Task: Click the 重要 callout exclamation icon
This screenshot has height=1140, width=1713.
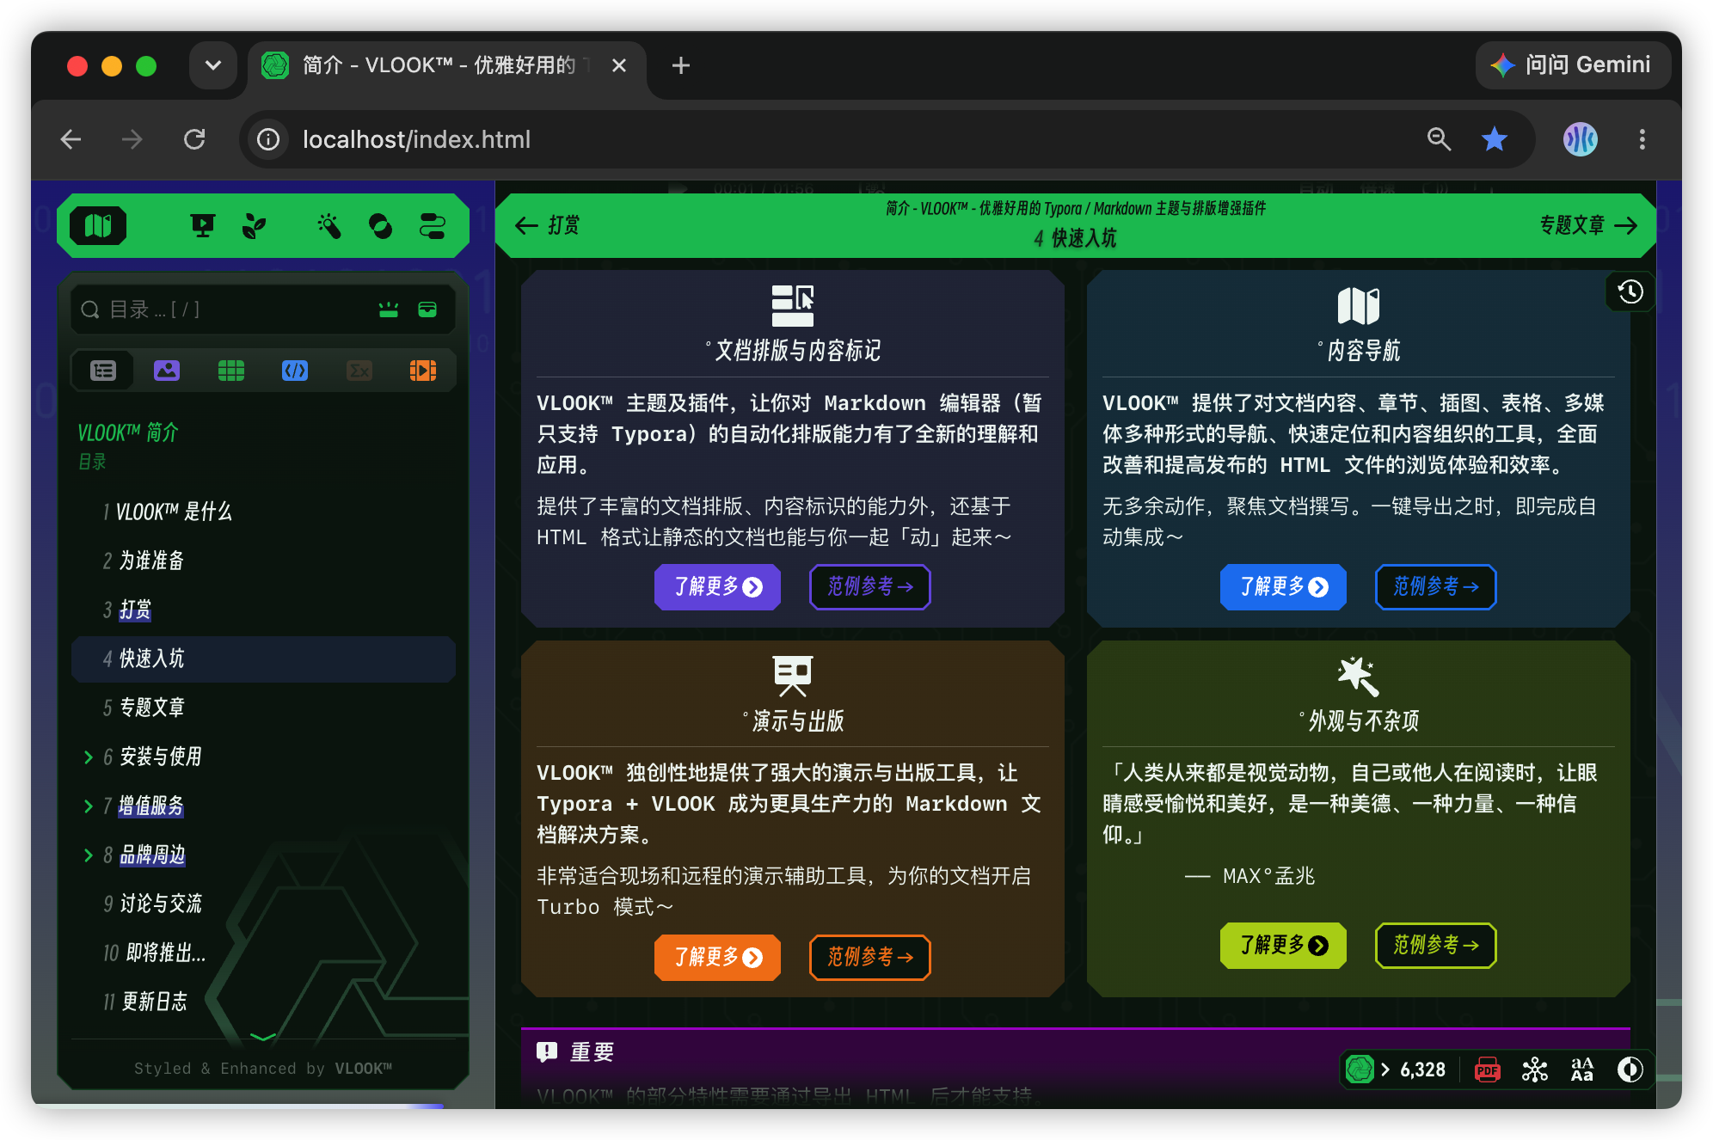Action: [547, 1052]
